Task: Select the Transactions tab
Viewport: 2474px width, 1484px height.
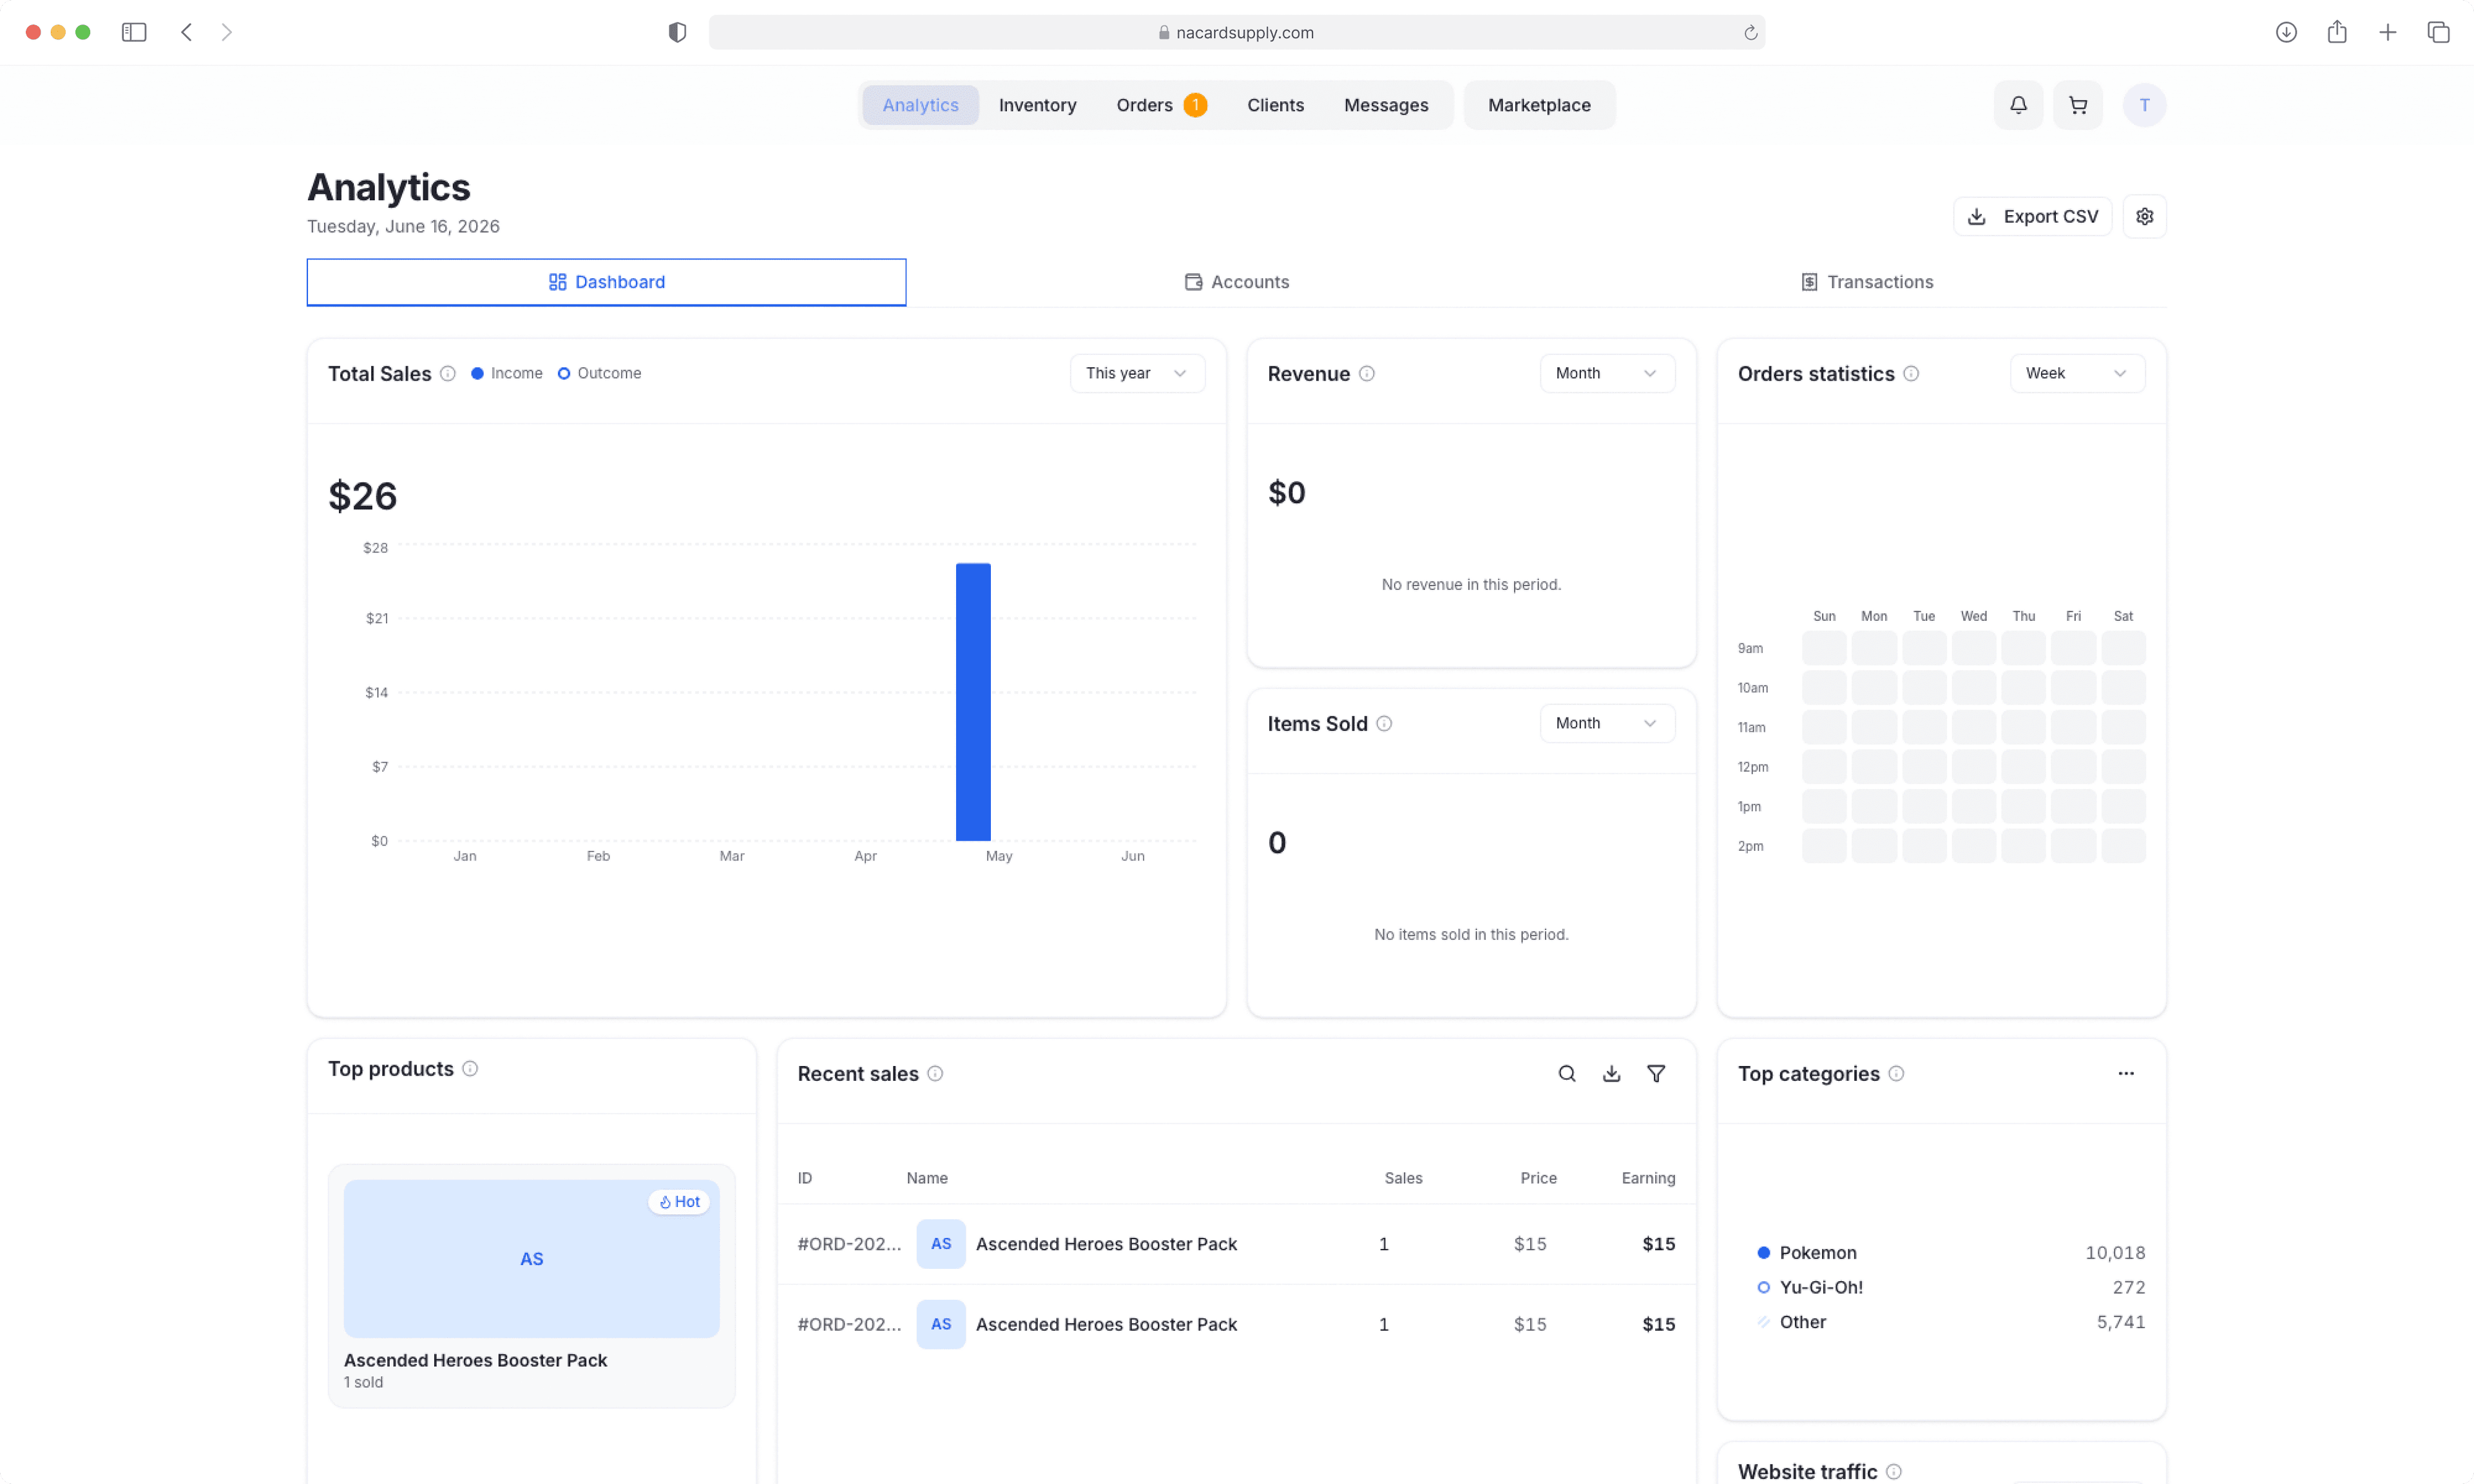Action: click(1866, 282)
